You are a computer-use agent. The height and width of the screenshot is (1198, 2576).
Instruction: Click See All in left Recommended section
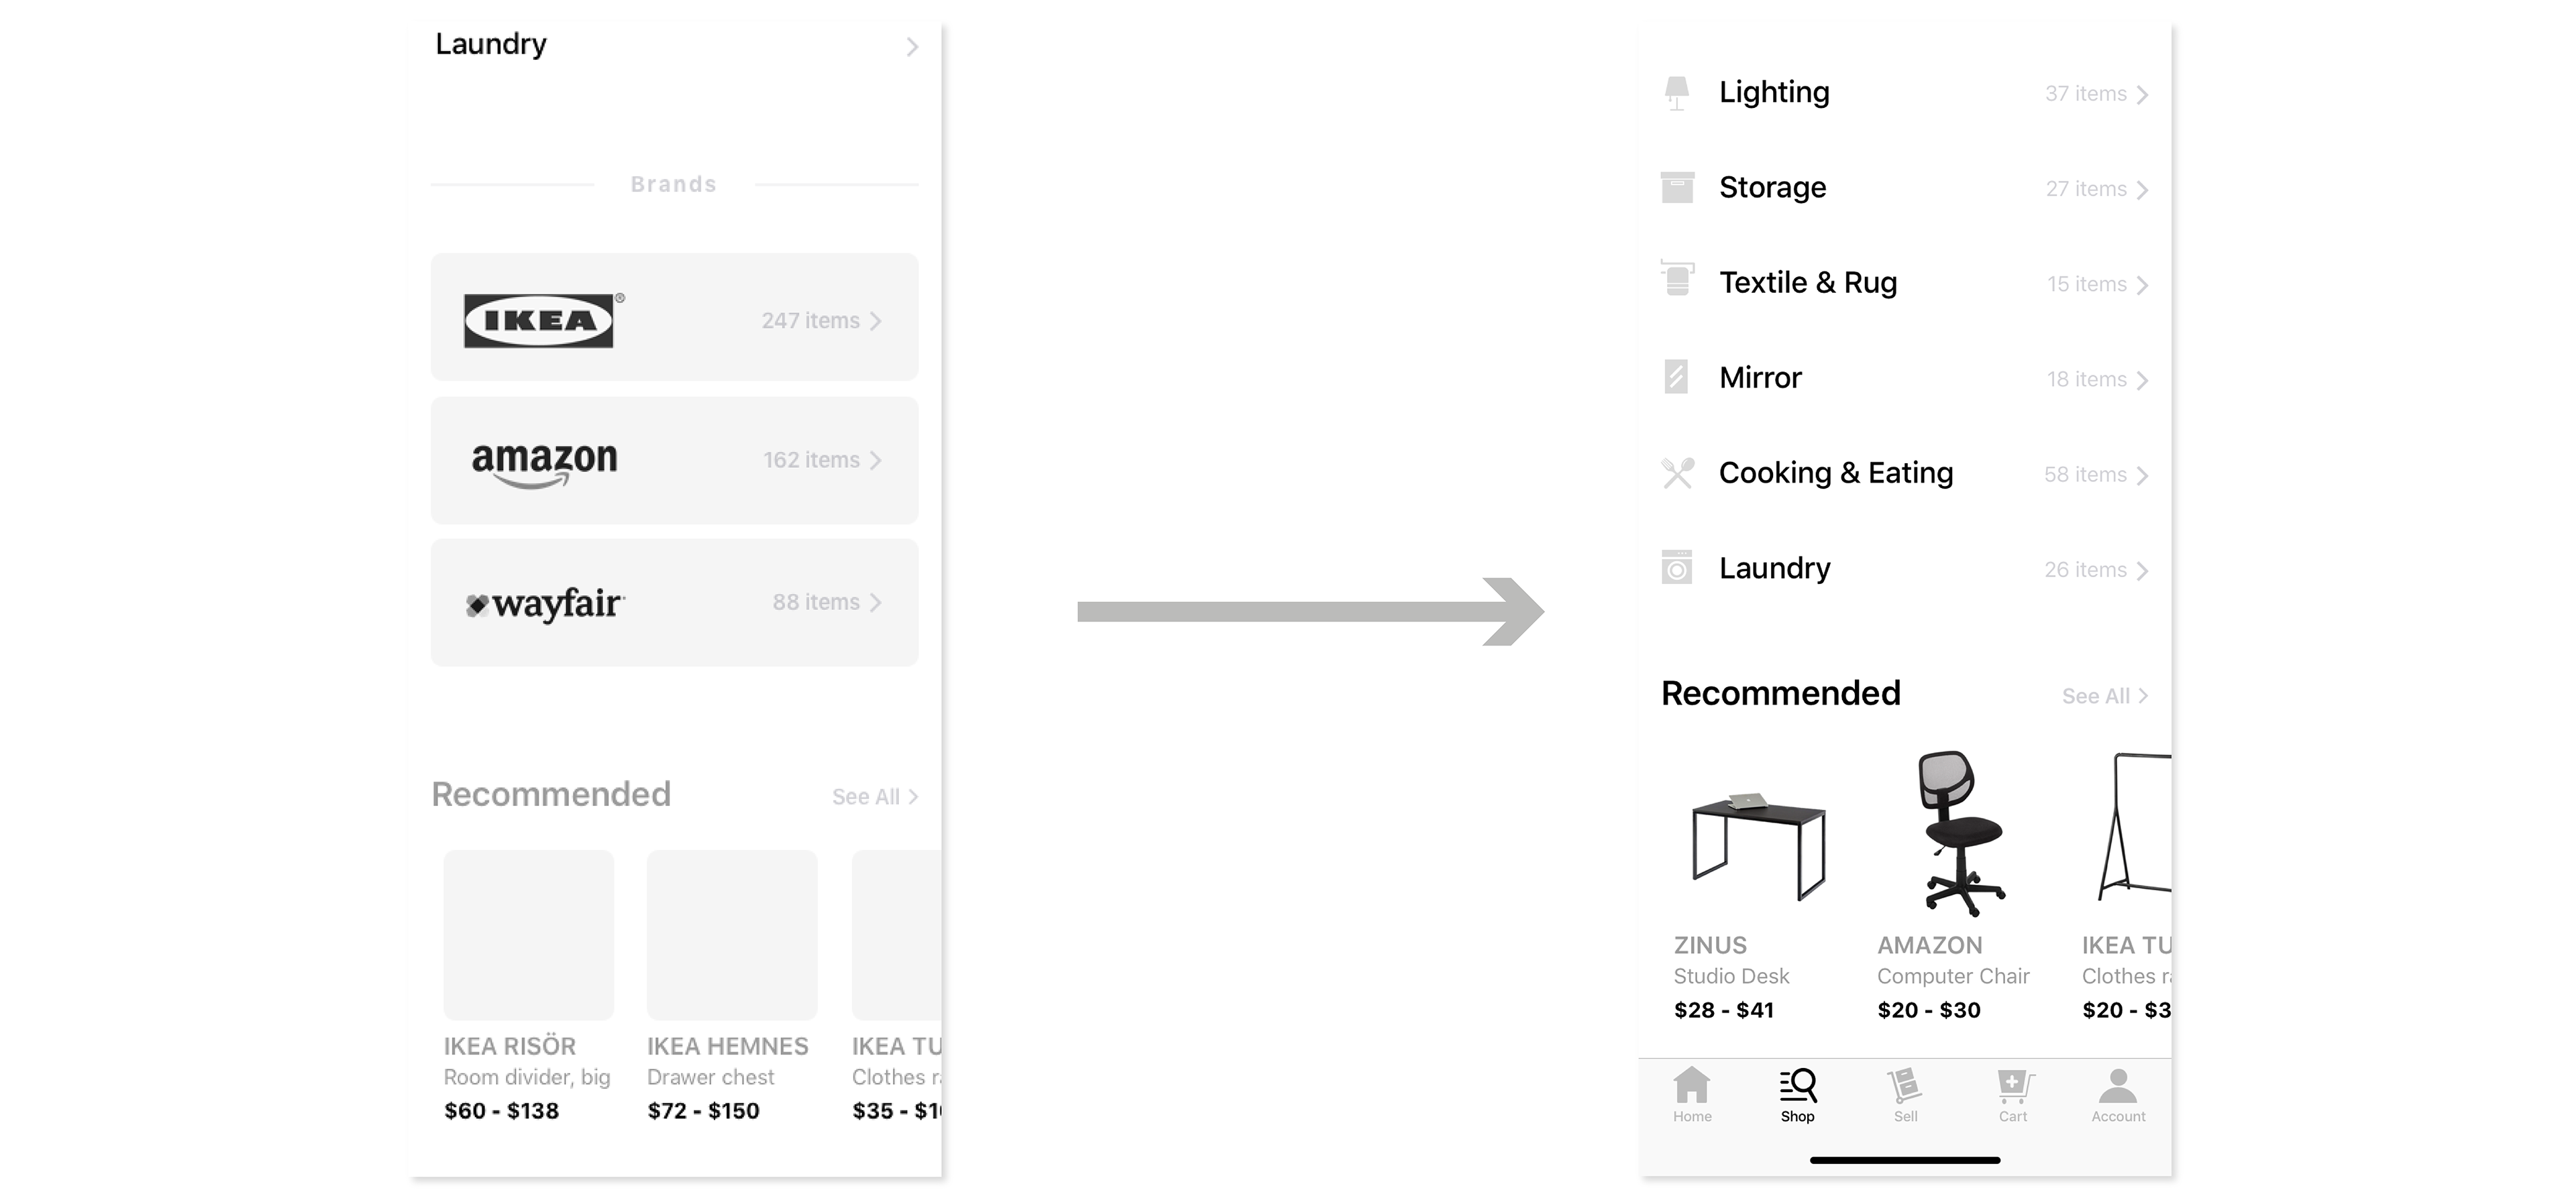click(875, 796)
